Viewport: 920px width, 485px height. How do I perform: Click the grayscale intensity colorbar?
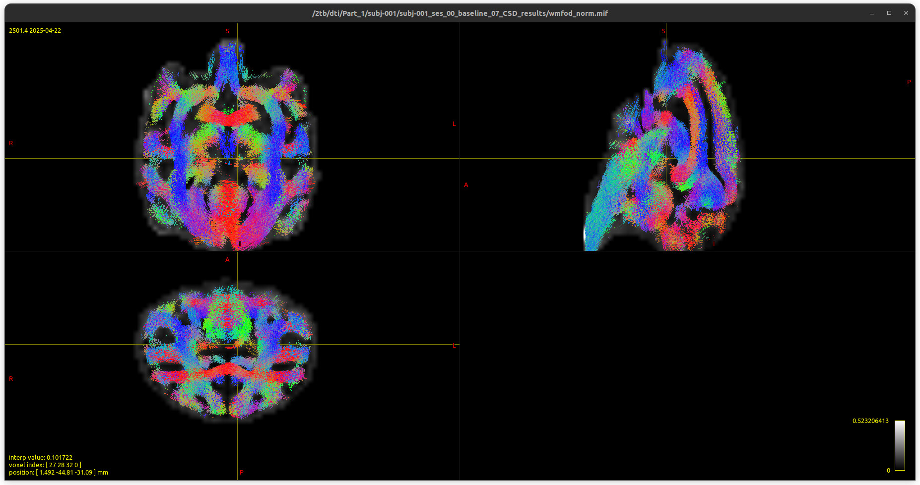pyautogui.click(x=900, y=445)
